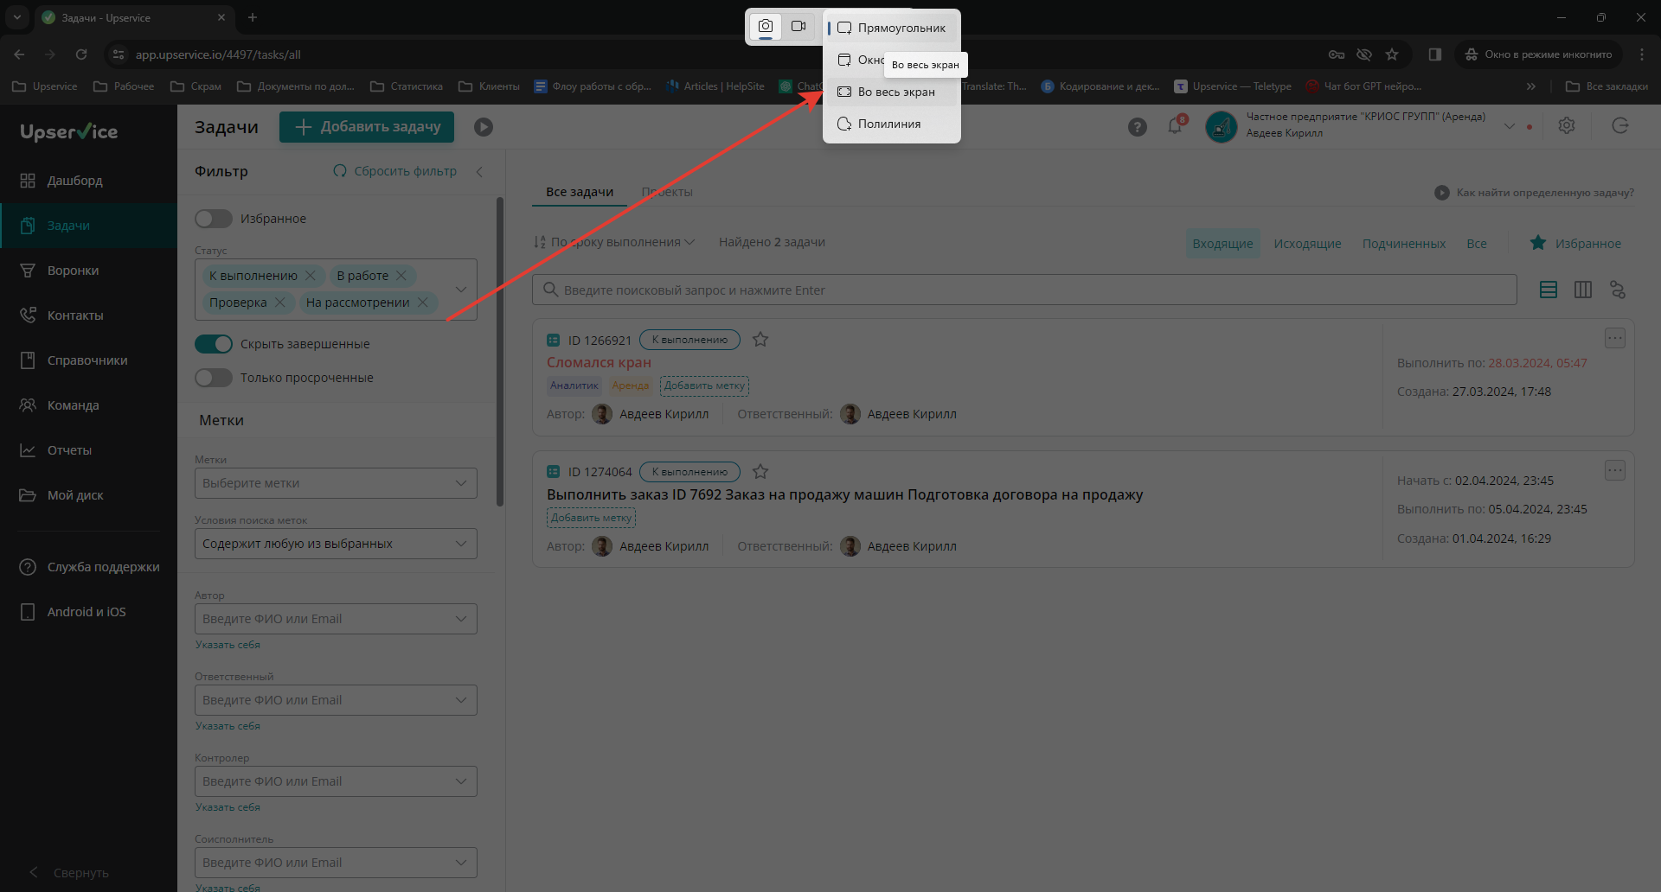
Task: Open the Ответственный filter dropdown
Action: tap(336, 700)
